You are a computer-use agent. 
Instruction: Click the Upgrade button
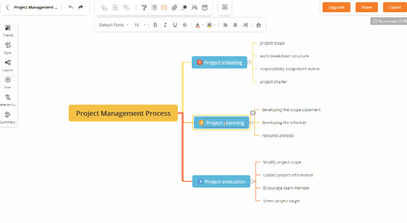(x=336, y=7)
